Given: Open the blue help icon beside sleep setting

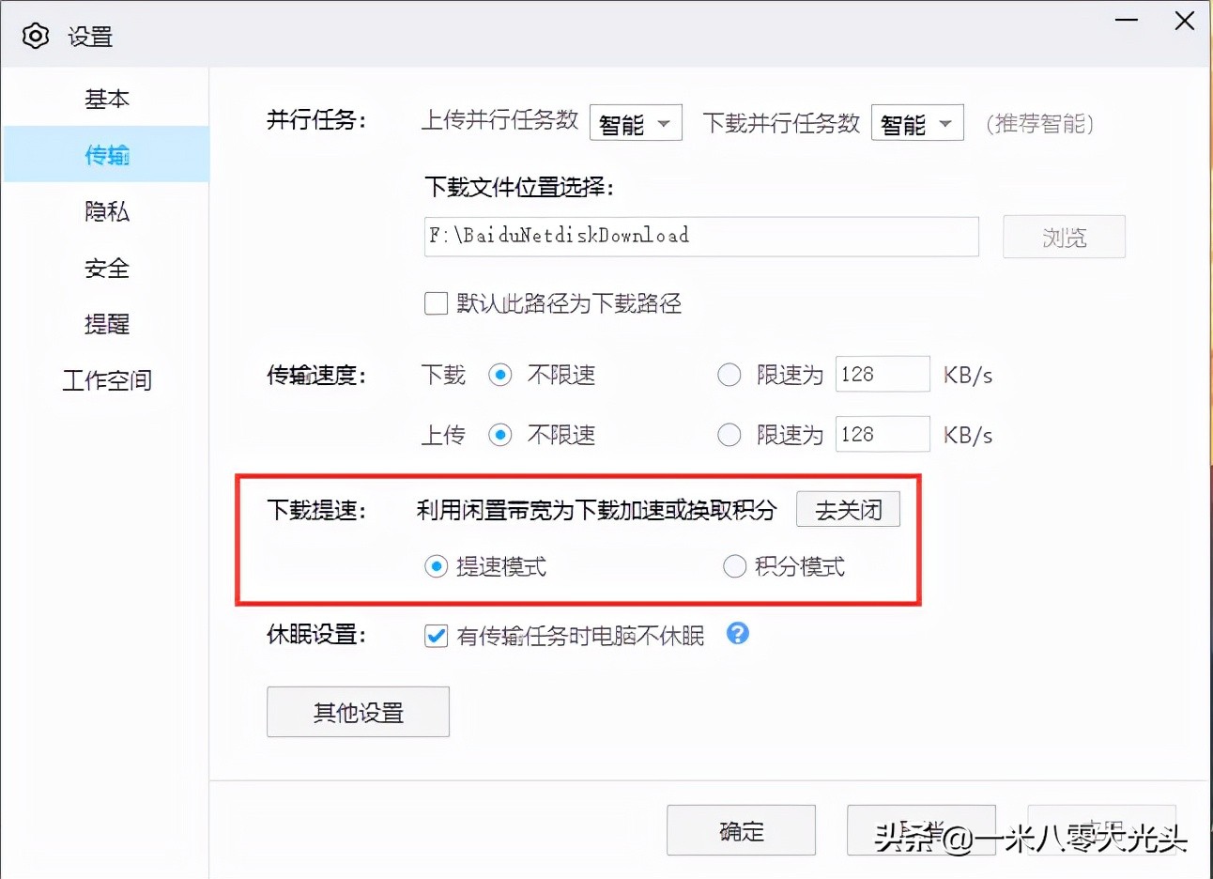Looking at the screenshot, I should point(738,635).
